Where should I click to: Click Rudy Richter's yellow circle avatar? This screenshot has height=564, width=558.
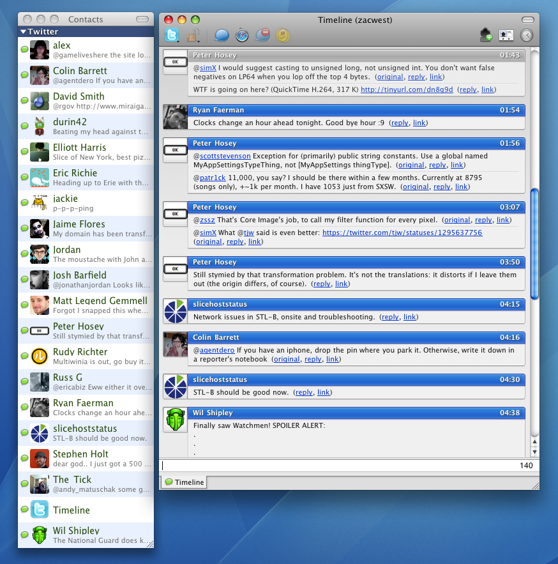click(40, 356)
